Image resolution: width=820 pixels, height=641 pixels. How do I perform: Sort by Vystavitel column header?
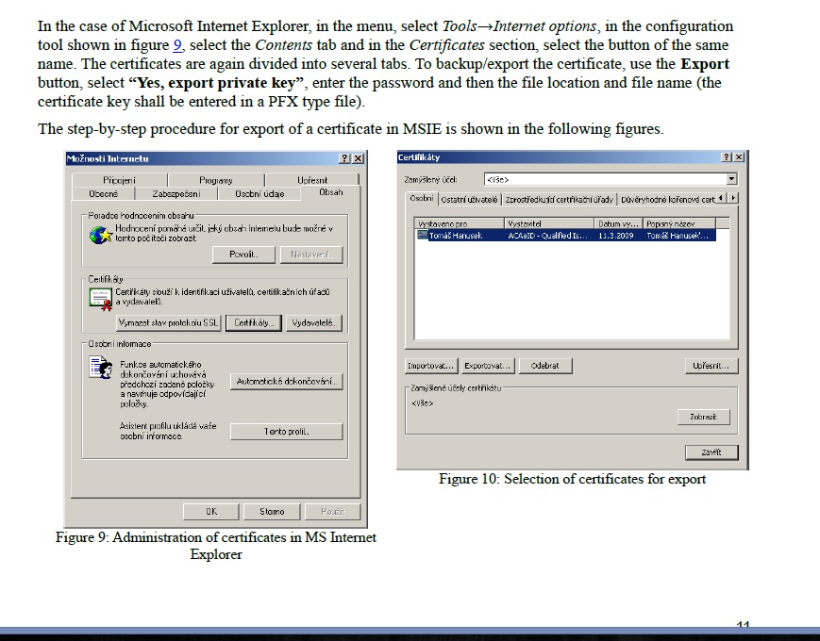524,223
